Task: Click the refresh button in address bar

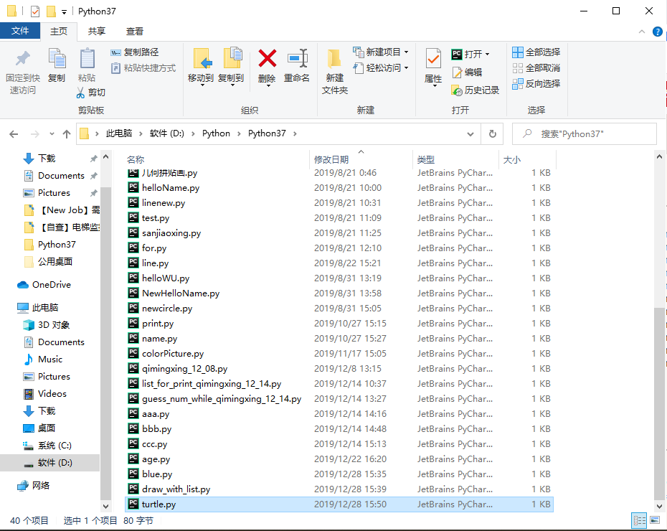Action: click(x=491, y=133)
